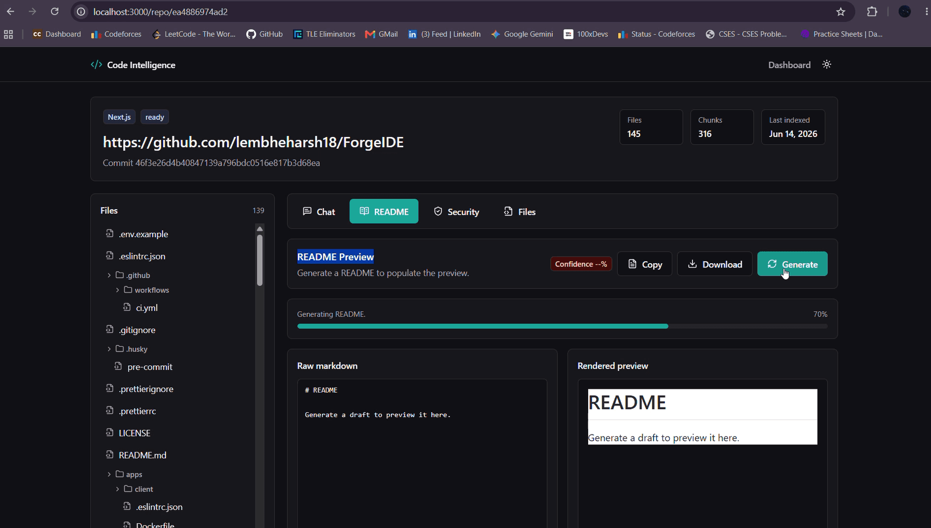Click the Chunks 316 stat card
The width and height of the screenshot is (931, 528).
pyautogui.click(x=722, y=127)
